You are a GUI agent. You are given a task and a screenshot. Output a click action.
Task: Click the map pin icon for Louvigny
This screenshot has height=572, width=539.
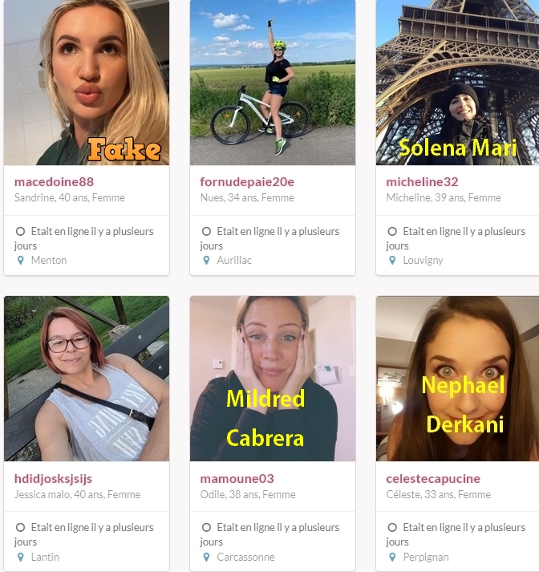pos(392,260)
